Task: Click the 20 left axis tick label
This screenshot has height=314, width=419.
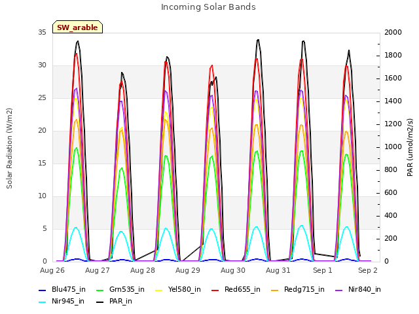Action: [x=42, y=131]
